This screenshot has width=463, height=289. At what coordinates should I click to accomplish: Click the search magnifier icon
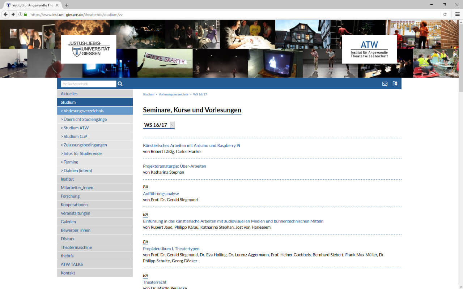(120, 84)
